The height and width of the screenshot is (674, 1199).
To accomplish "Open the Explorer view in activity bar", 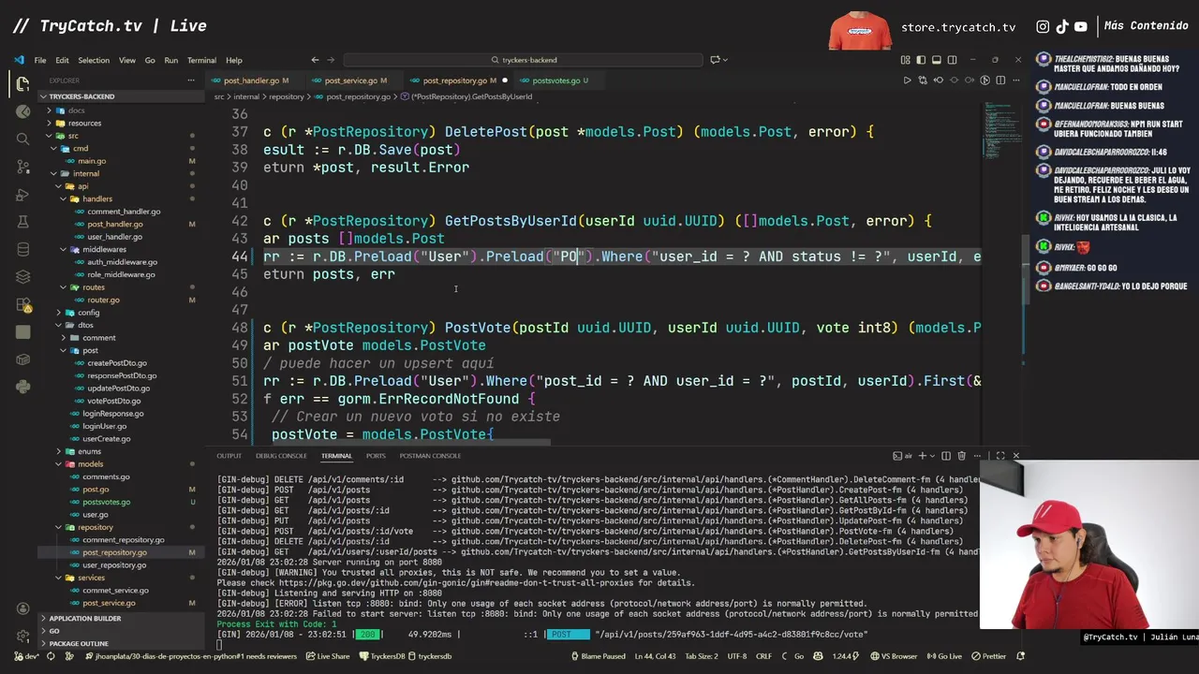I will [x=22, y=83].
